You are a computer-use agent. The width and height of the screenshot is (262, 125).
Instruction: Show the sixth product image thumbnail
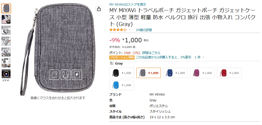point(6,63)
